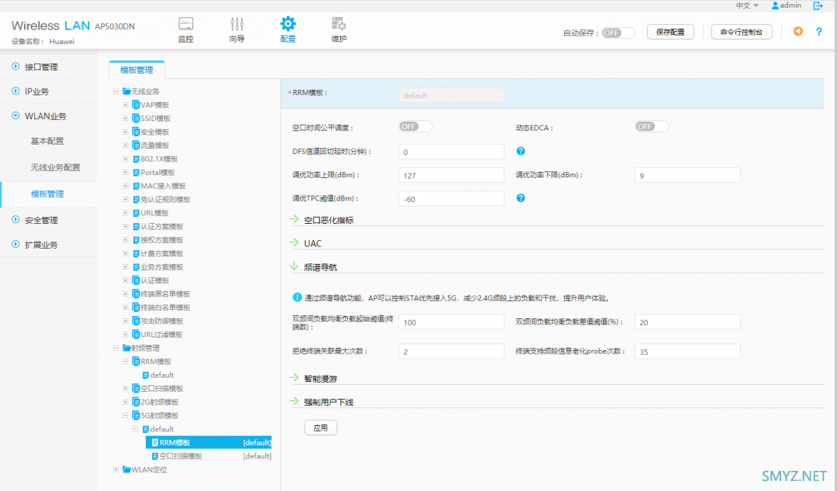The image size is (837, 491).
Task: Open the help question mark icon in header
Action: coord(819,32)
